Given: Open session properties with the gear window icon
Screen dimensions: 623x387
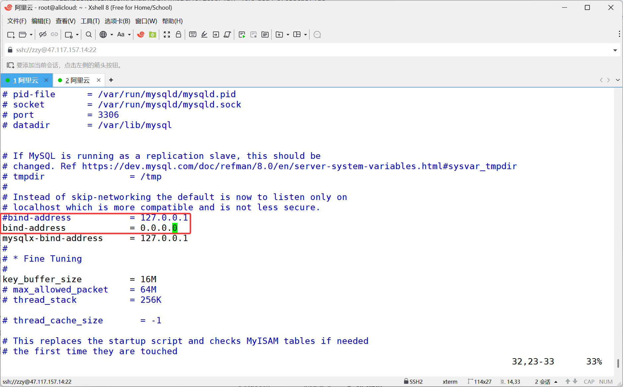Looking at the screenshot, I should [69, 34].
